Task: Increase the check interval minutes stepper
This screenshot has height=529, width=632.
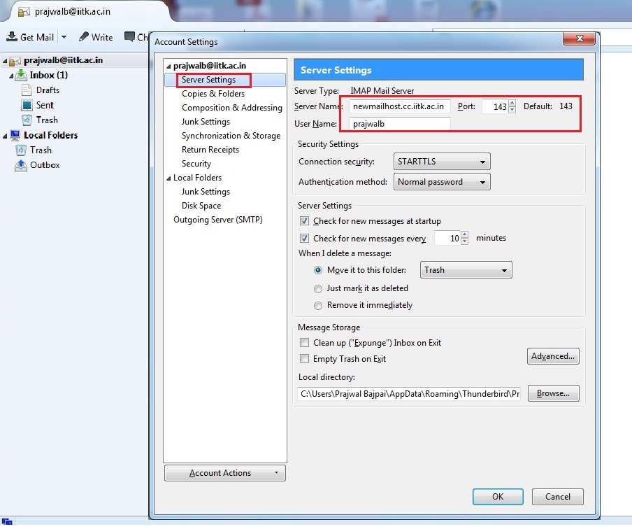Action: (465, 234)
